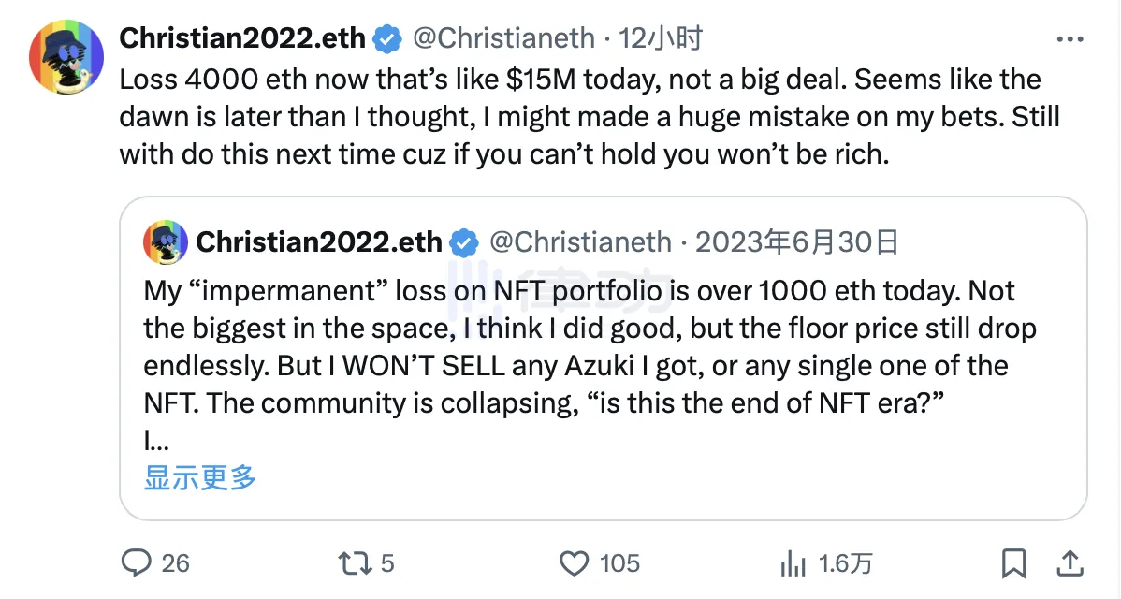The width and height of the screenshot is (1121, 599).
Task: Click the small avatar in the quoted tweet
Action: pos(166,242)
